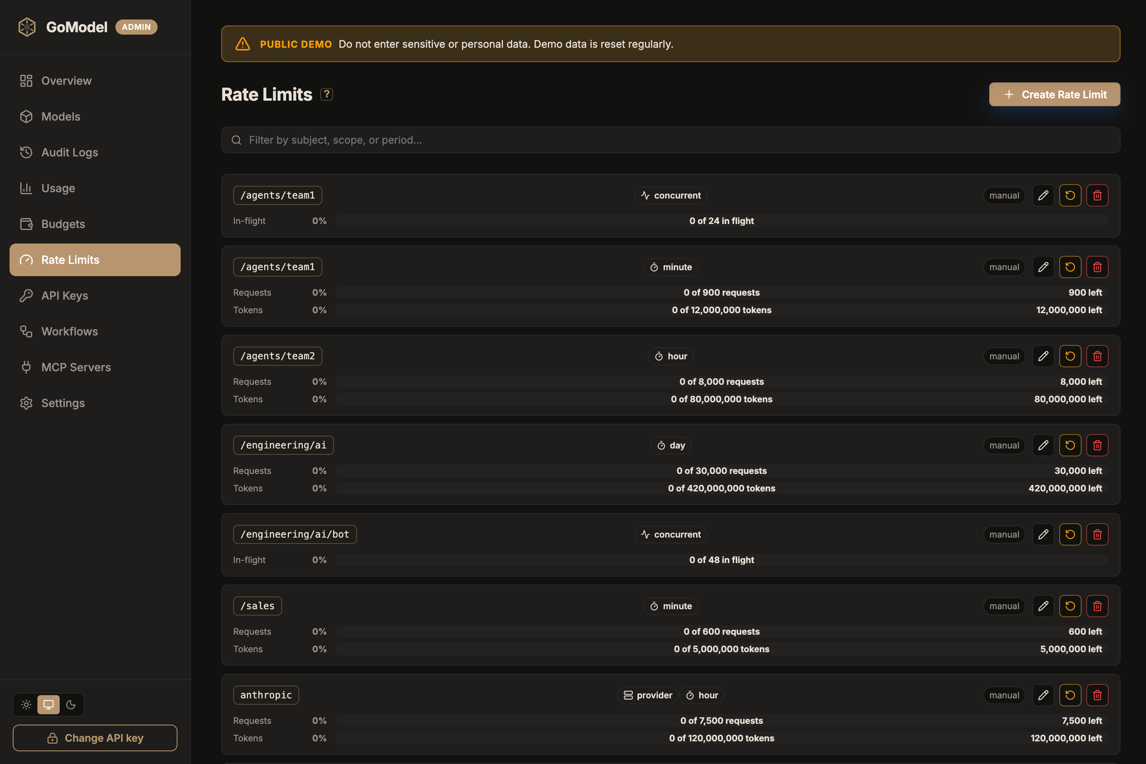Reset the /engineering/ai/bot concurrent limit

[1070, 534]
